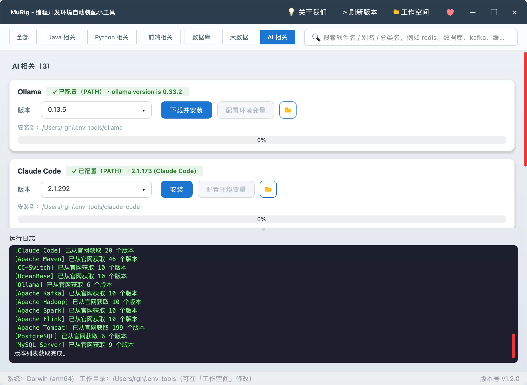Maximize the MuRig window
527x385 pixels.
coord(494,12)
